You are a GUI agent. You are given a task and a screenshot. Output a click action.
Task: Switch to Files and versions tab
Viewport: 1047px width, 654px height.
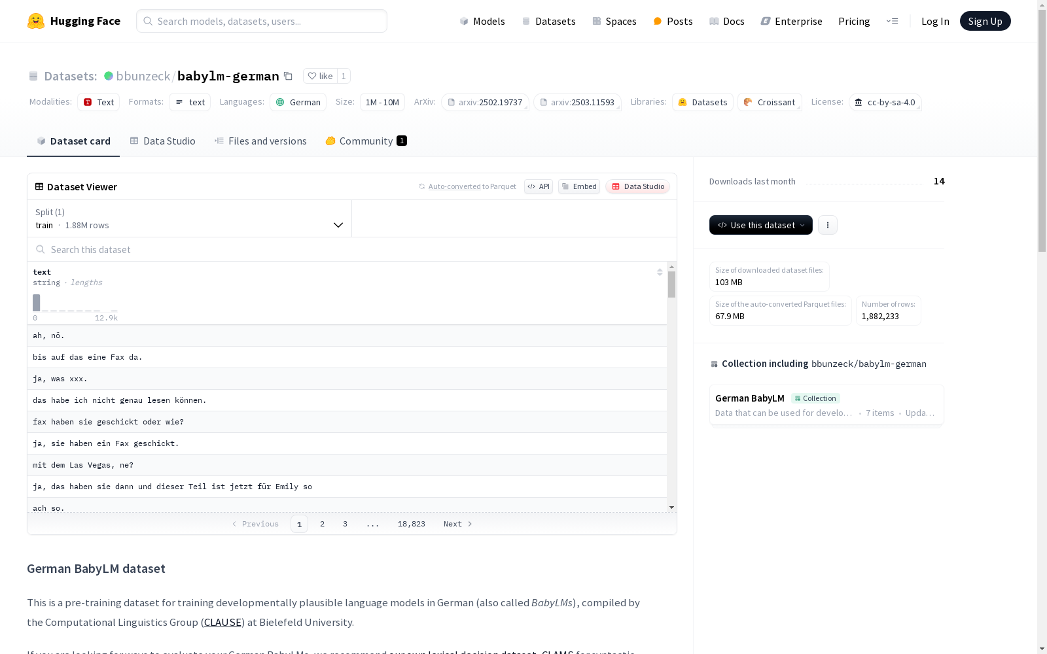(260, 141)
